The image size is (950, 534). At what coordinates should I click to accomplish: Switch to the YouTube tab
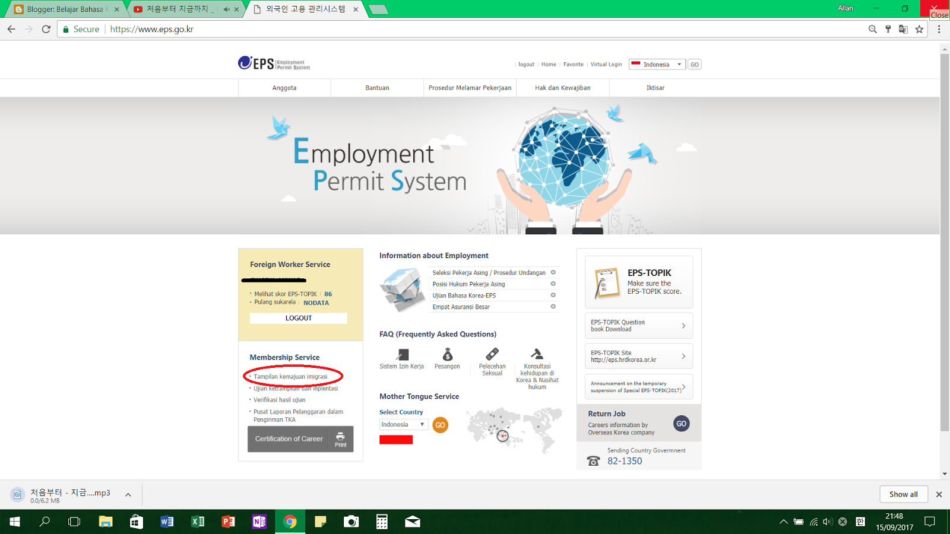[x=185, y=9]
